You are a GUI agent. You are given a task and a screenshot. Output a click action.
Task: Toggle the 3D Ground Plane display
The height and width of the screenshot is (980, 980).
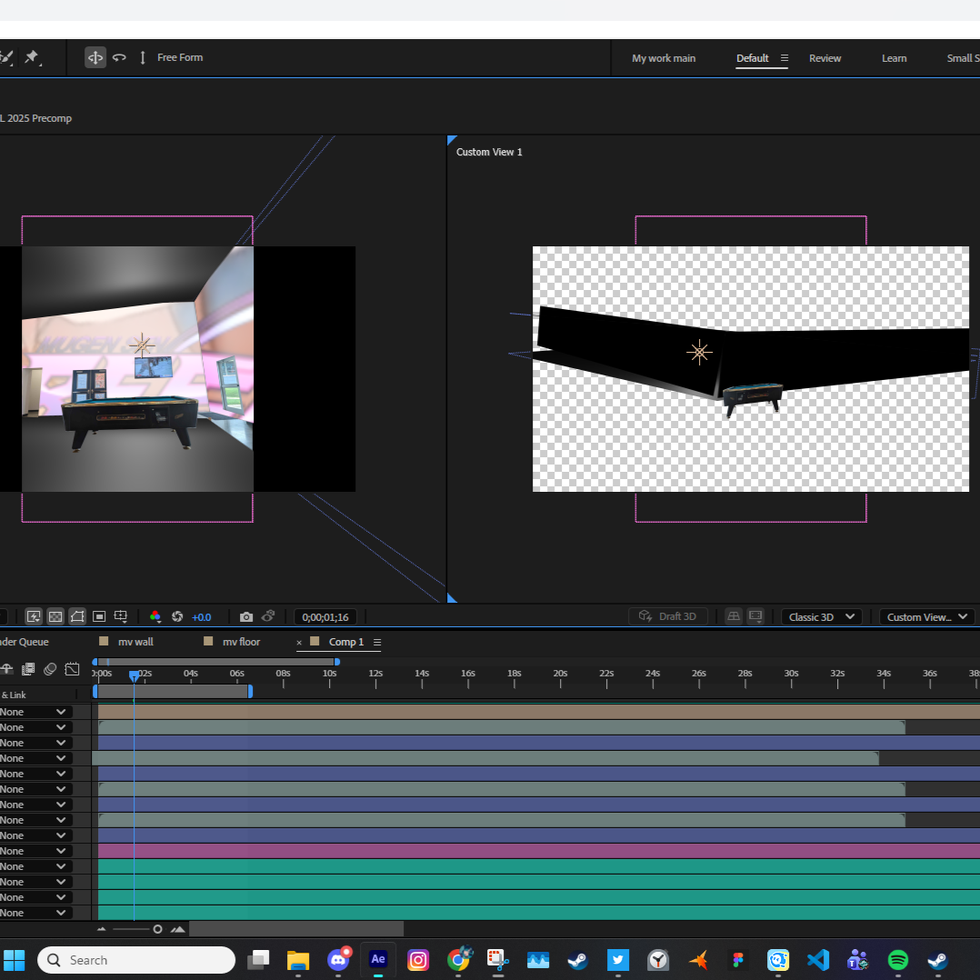click(x=734, y=616)
